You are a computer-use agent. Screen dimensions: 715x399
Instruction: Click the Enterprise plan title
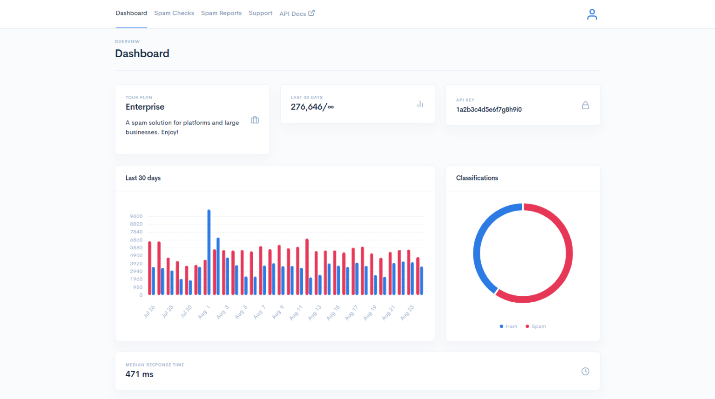pyautogui.click(x=145, y=107)
